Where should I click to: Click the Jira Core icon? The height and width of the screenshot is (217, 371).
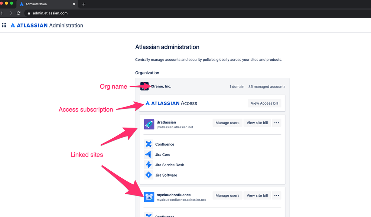(149, 154)
